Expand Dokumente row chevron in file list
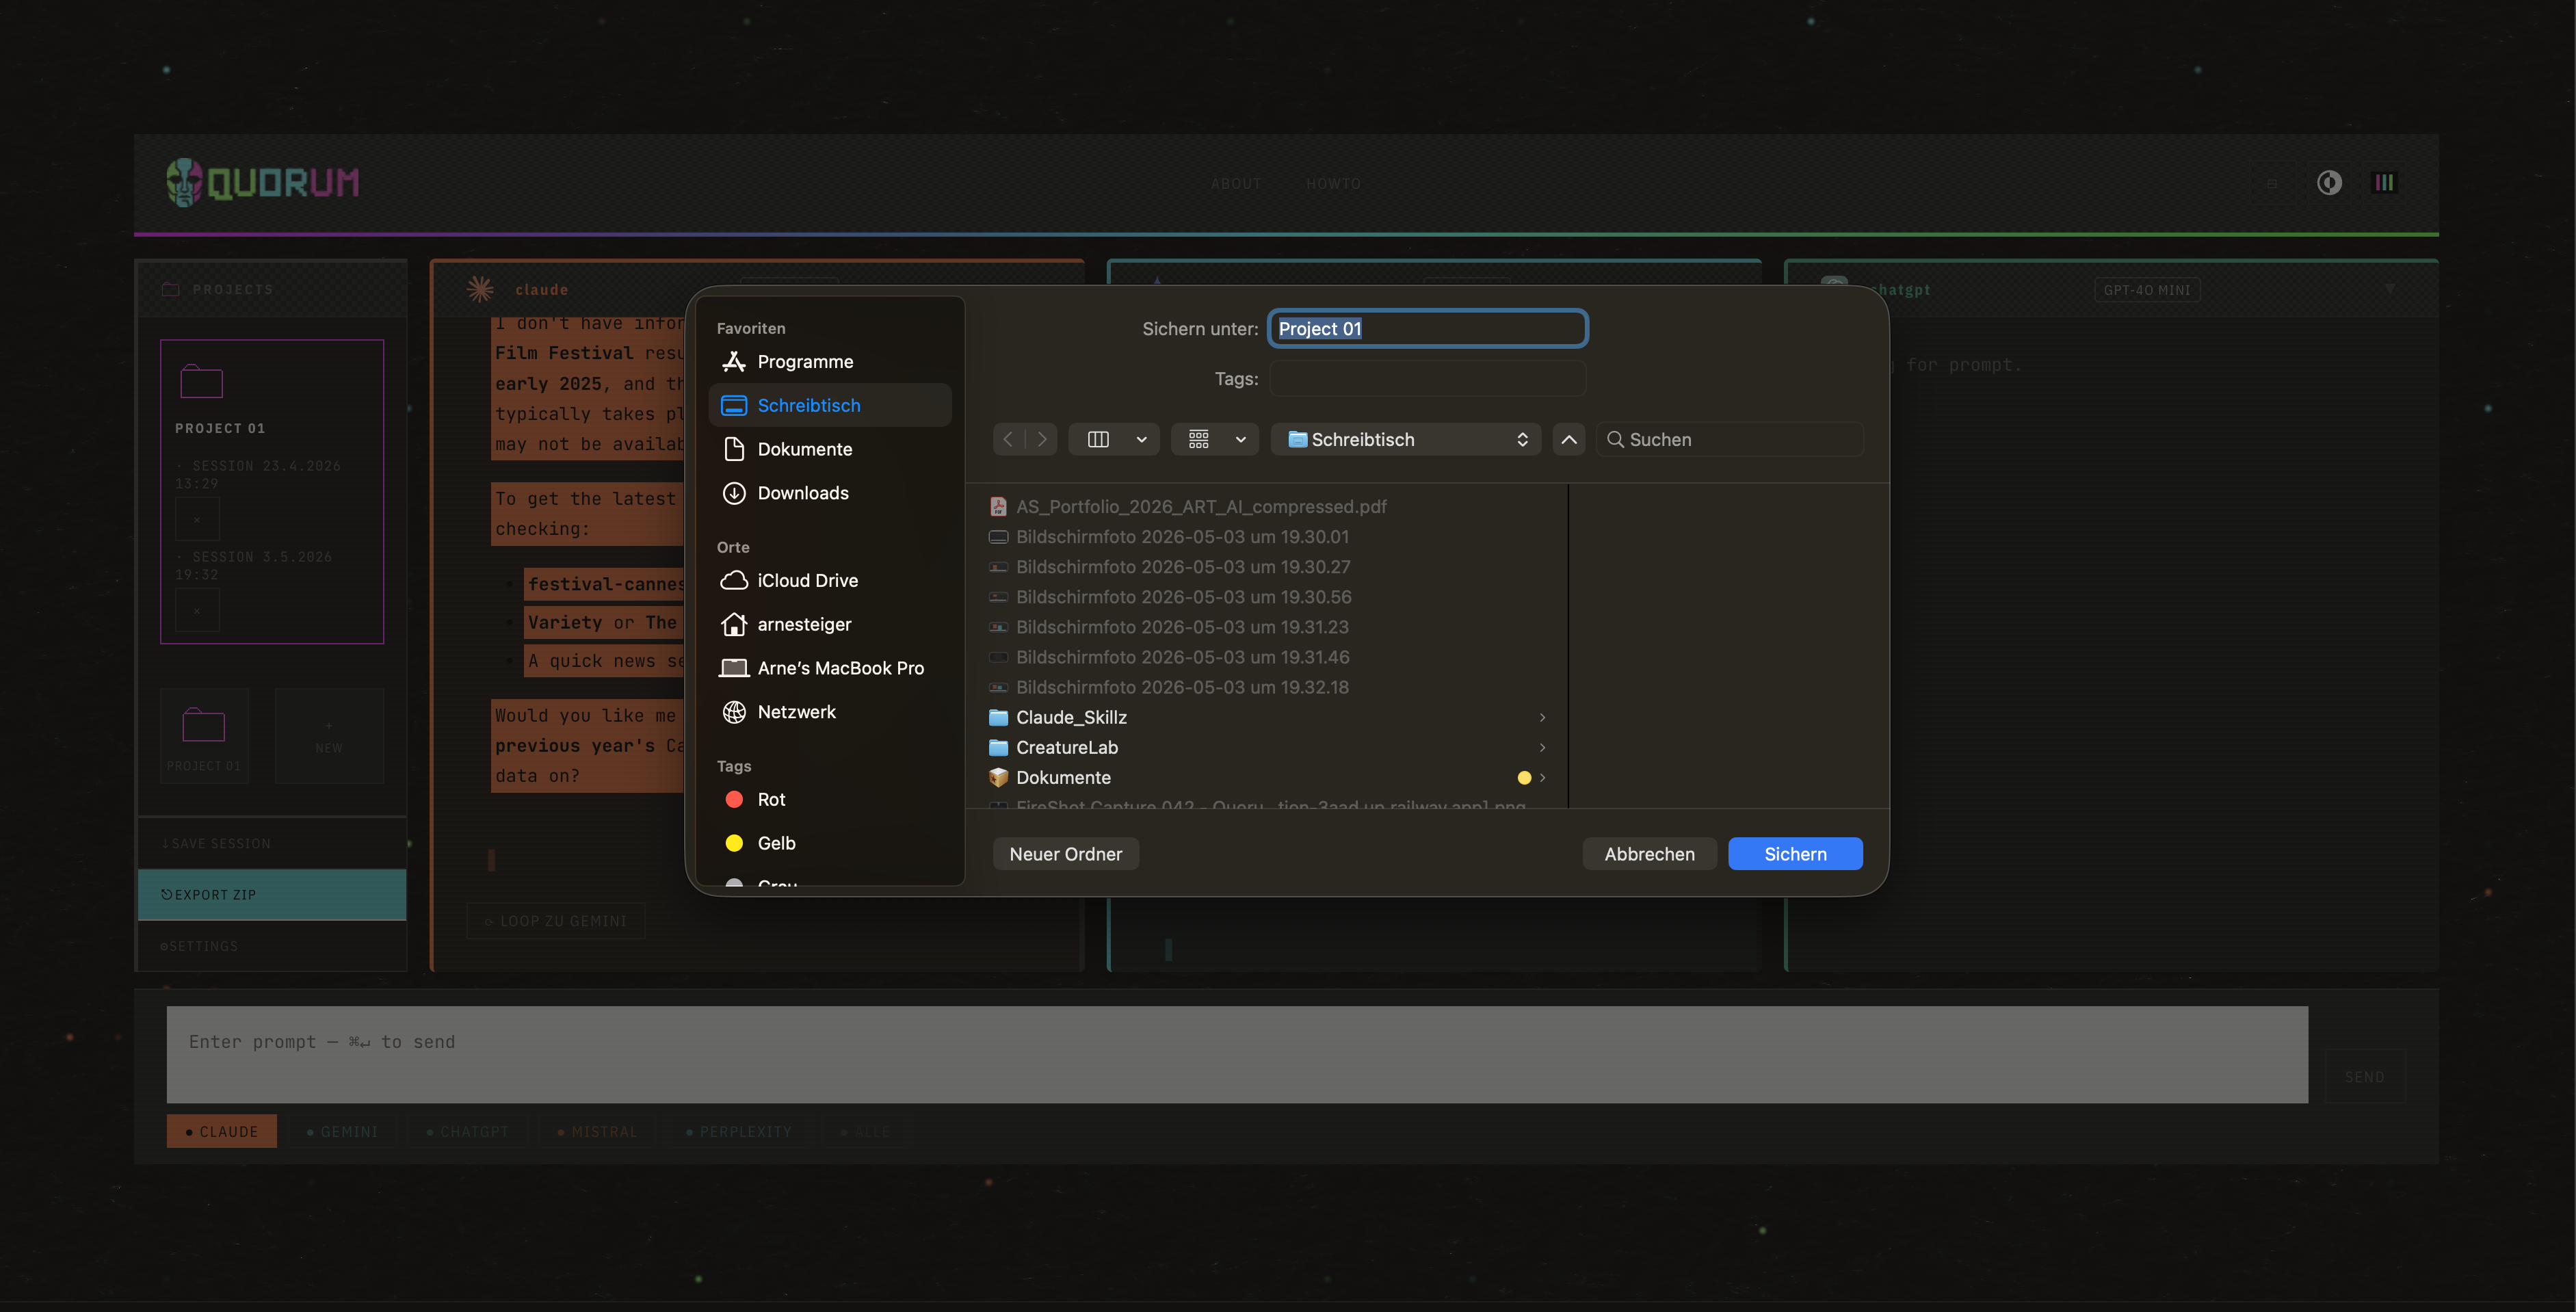This screenshot has width=2576, height=1312. [1542, 777]
